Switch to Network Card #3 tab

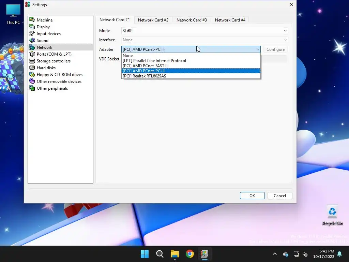(x=192, y=20)
